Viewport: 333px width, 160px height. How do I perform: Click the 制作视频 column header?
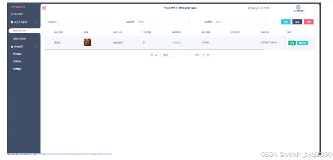pos(176,32)
